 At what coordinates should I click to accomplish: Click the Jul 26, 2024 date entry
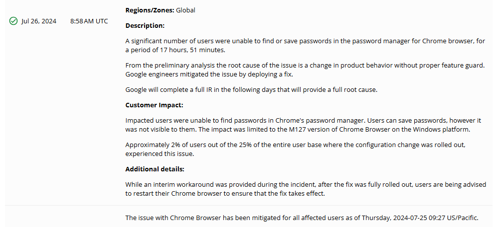(x=39, y=21)
